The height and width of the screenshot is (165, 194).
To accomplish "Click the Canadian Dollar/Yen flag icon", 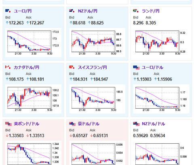I will (8, 67).
